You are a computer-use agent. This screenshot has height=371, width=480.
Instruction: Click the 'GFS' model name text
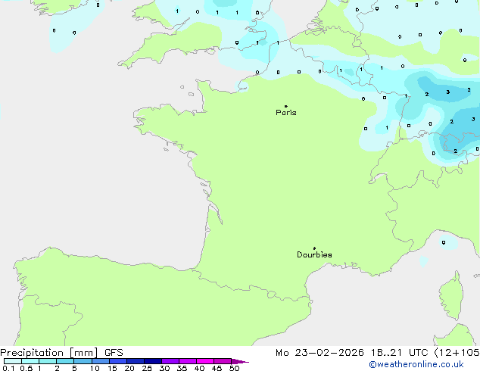click(x=114, y=353)
